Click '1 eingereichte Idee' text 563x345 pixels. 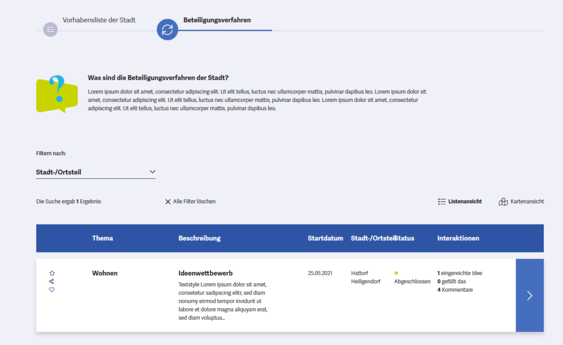460,273
